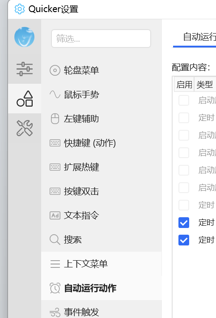Open 鼠标手势 mouse gesture settings
The height and width of the screenshot is (318, 216).
click(x=102, y=95)
